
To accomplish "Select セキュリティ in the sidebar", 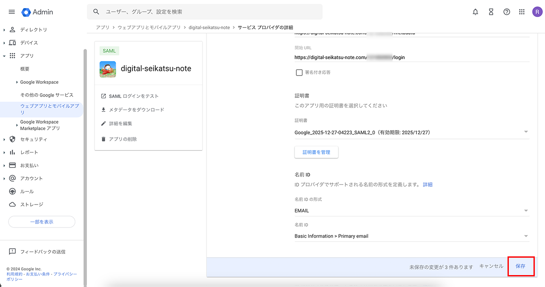I will click(x=34, y=139).
